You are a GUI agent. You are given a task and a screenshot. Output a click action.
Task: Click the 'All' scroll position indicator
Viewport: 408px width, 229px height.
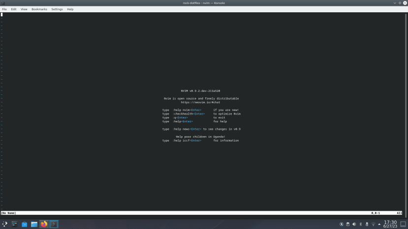[x=399, y=213]
